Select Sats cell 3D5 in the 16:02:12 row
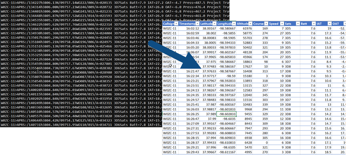 [292, 28]
